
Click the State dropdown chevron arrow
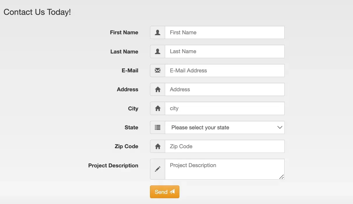[x=280, y=128]
